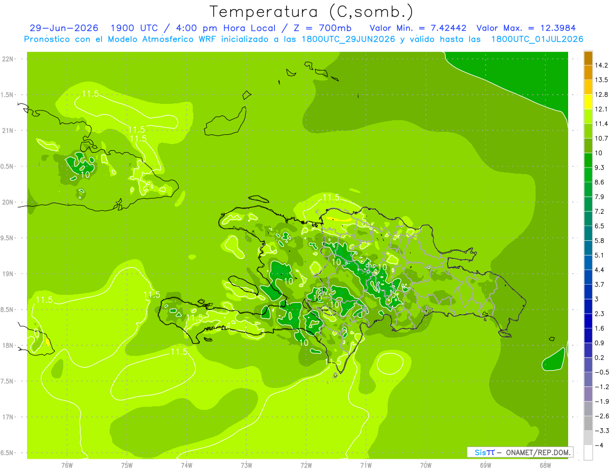Image resolution: width=612 pixels, height=472 pixels.
Task: Click the 68W longitude axis label
Action: (545, 465)
